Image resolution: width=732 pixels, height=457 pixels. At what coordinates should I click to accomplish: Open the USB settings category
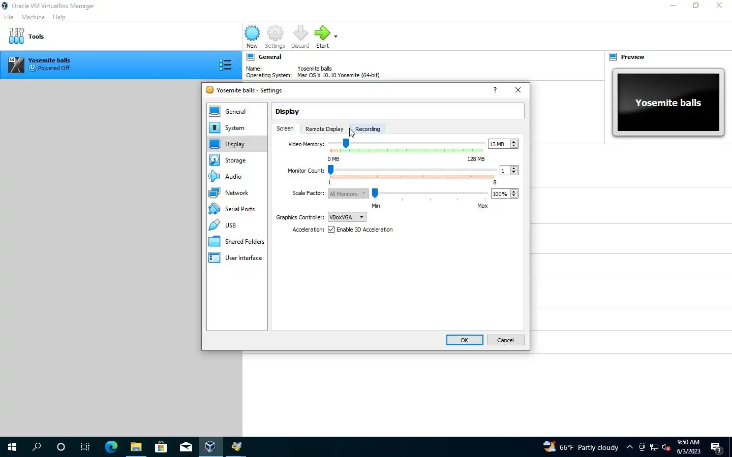pos(237,225)
